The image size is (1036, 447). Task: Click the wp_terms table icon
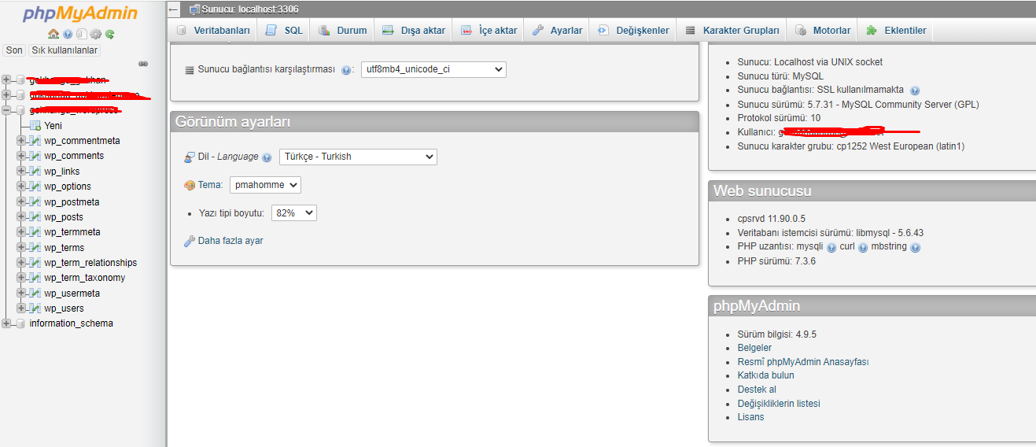coord(35,248)
